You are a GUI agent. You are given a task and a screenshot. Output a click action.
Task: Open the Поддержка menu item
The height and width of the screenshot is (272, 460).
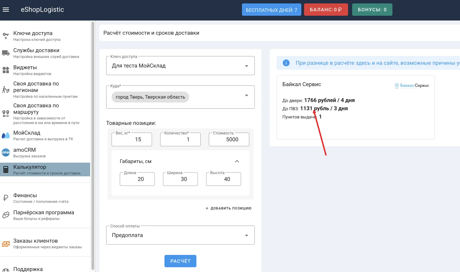pos(45,269)
